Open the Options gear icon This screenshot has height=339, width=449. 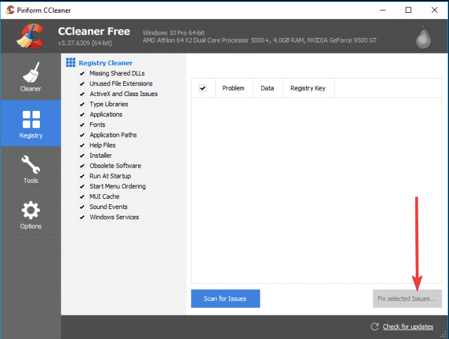[30, 210]
